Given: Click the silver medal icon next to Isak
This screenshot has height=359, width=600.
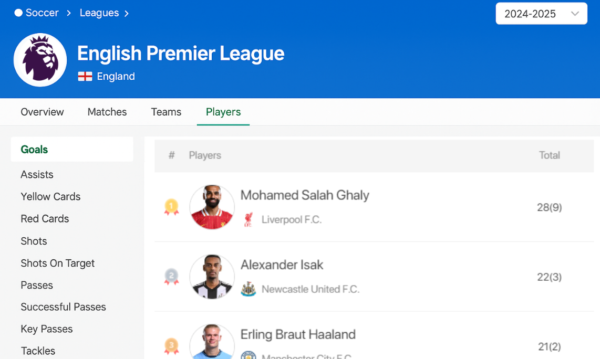Looking at the screenshot, I should (x=171, y=277).
